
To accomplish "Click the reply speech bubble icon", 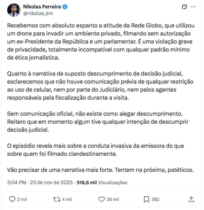I will (x=12, y=199).
